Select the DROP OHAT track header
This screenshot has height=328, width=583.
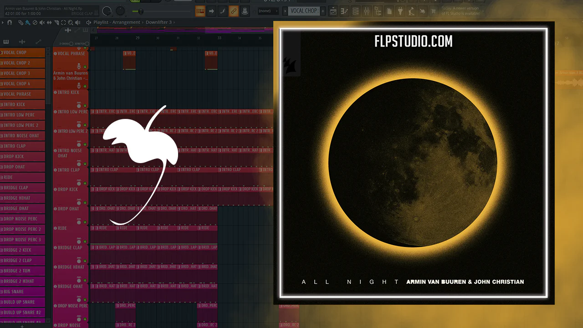click(x=71, y=215)
